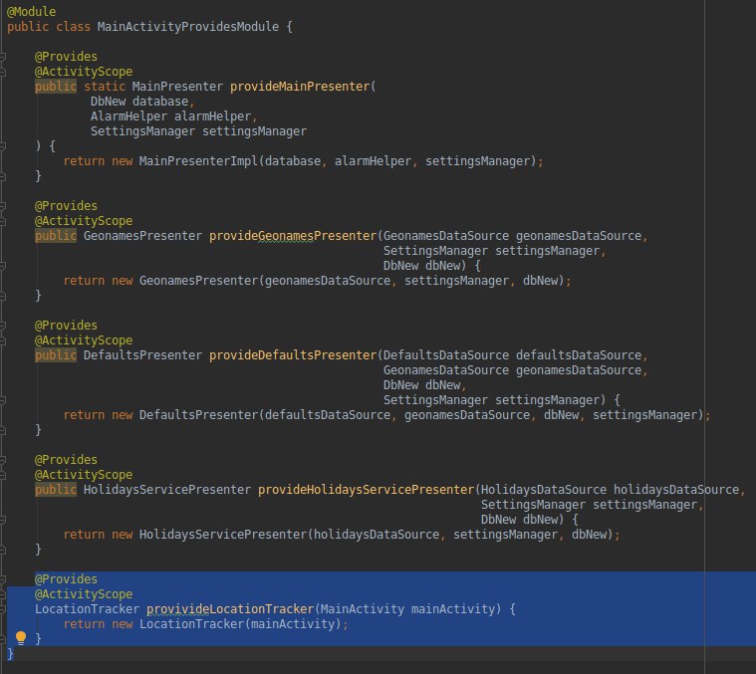The height and width of the screenshot is (674, 756).
Task: Toggle fold marker next to provideMainPresenter closing brace
Action: (x=2, y=176)
